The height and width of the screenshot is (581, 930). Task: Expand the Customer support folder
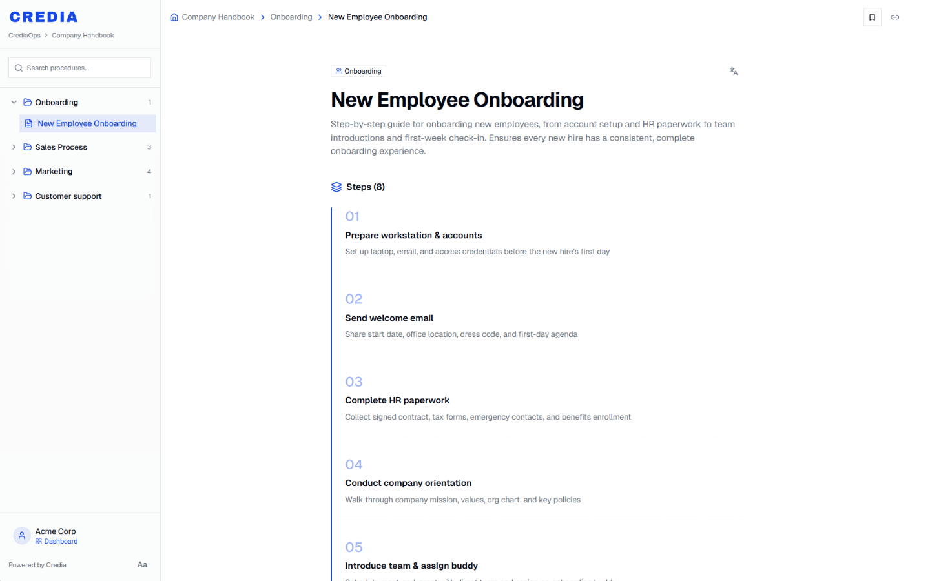[x=14, y=196]
